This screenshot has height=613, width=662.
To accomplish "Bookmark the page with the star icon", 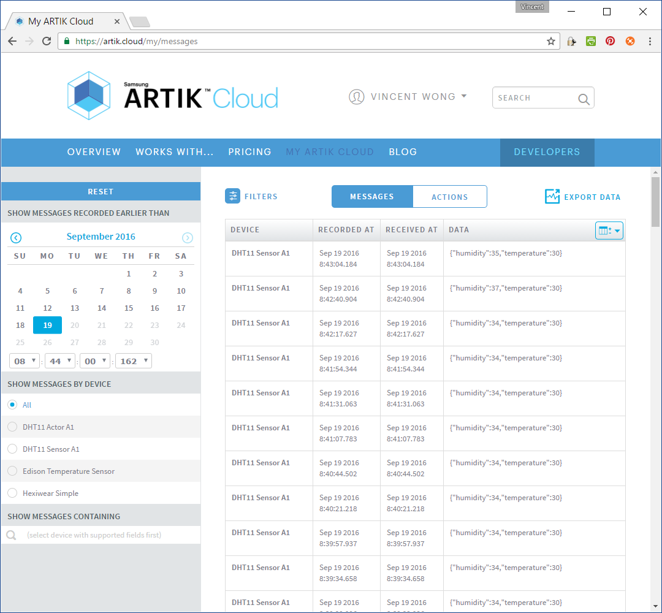I will click(550, 41).
